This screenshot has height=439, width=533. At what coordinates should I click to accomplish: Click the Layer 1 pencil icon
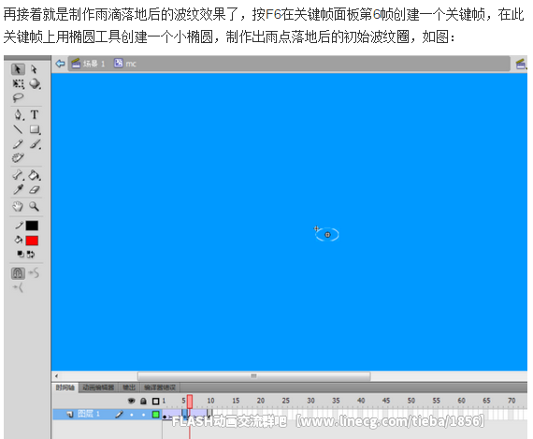tap(119, 414)
